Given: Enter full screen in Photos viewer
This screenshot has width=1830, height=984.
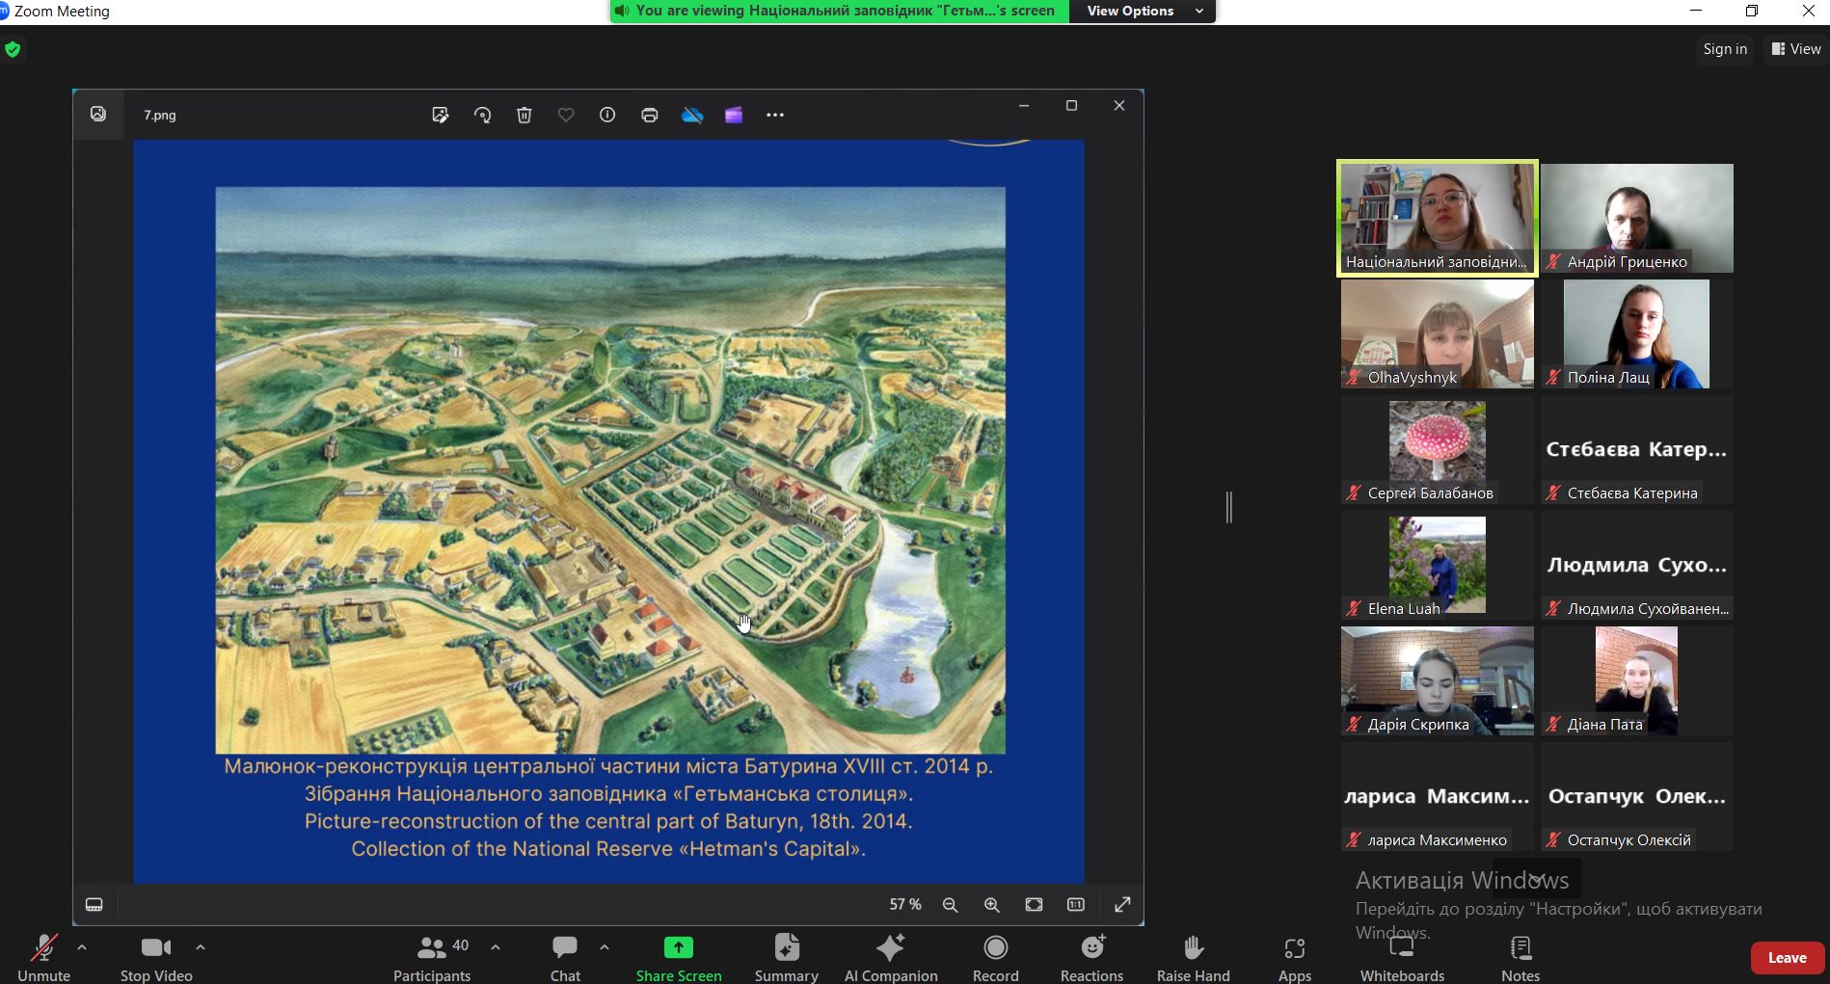Looking at the screenshot, I should (x=1122, y=904).
